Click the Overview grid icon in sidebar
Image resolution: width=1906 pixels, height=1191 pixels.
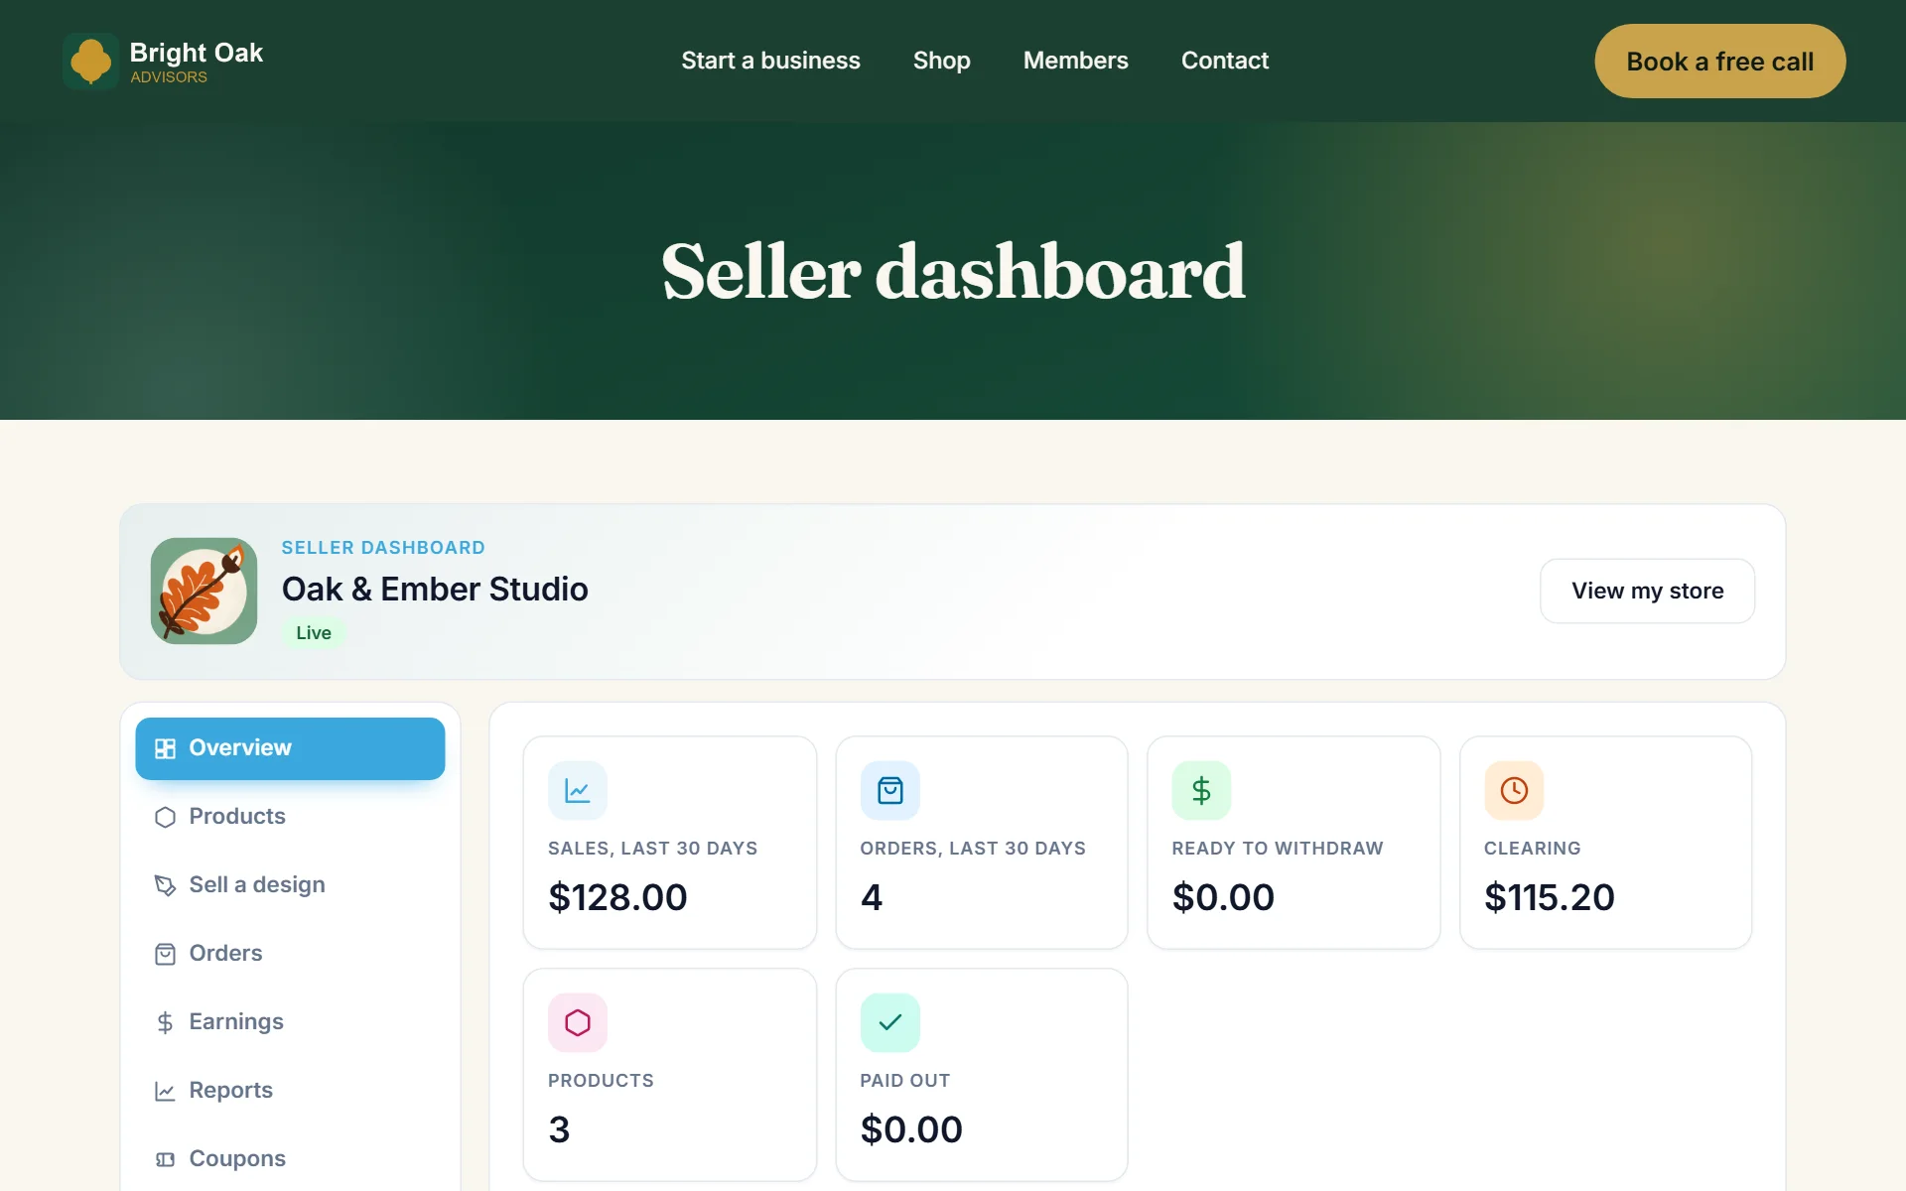pos(165,748)
